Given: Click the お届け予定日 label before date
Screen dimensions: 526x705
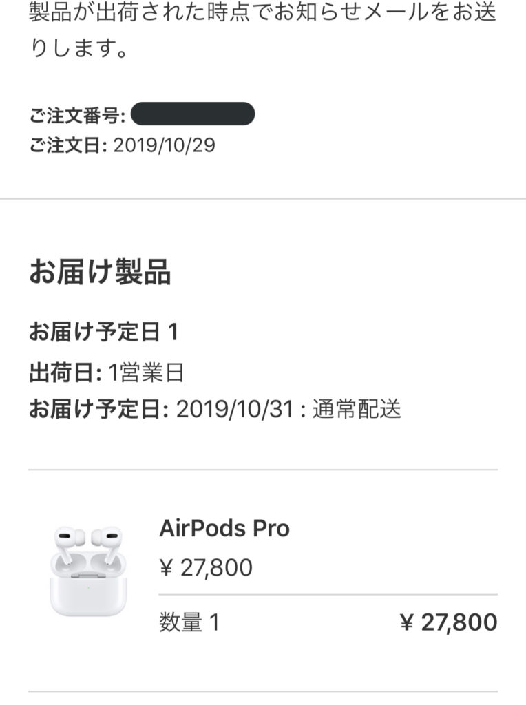Looking at the screenshot, I should click(x=98, y=410).
